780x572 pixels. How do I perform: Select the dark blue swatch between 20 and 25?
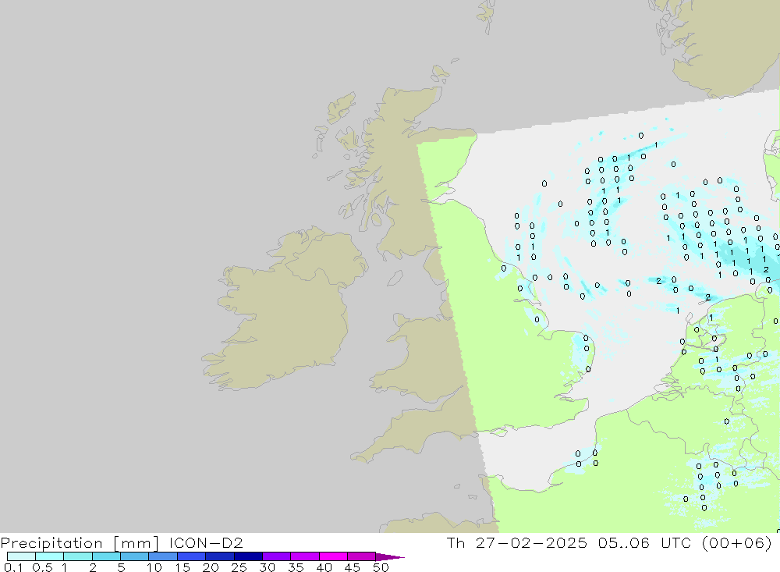point(220,556)
